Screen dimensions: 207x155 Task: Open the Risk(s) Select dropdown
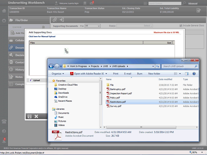point(135,26)
